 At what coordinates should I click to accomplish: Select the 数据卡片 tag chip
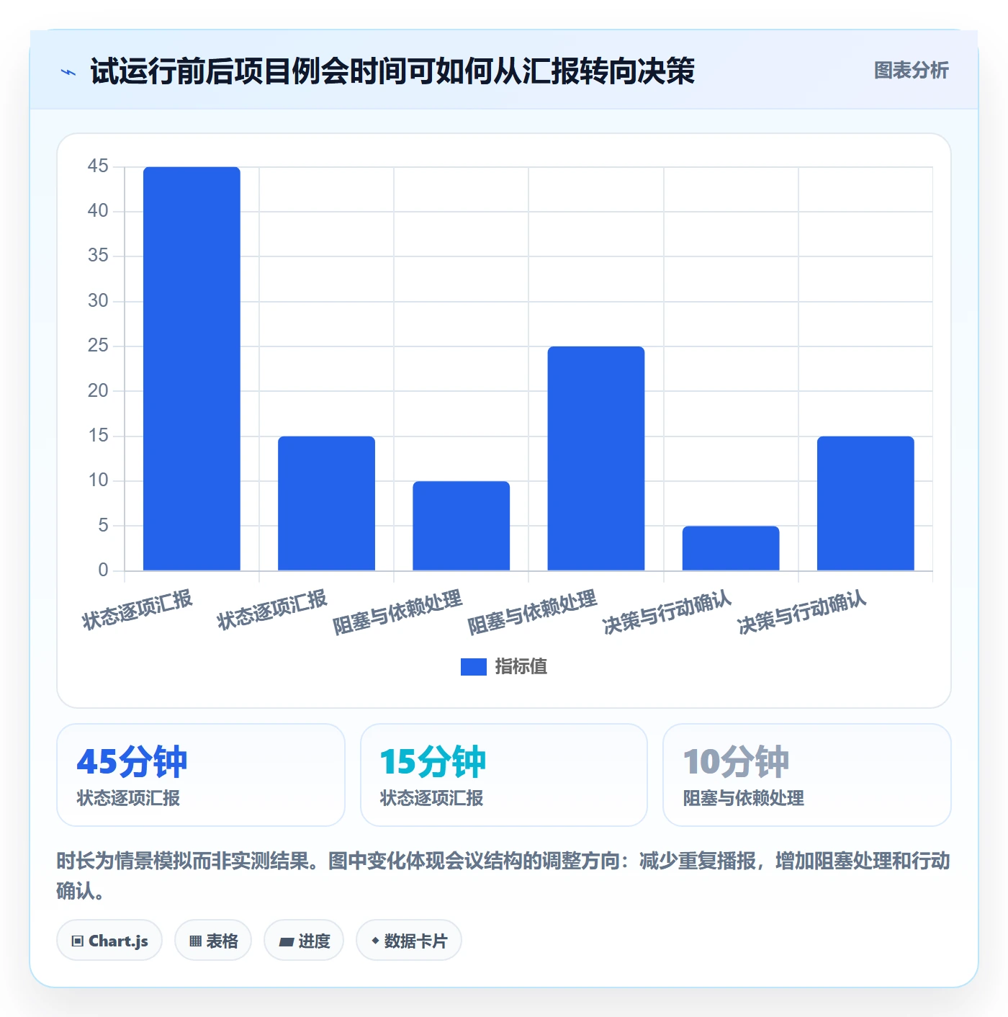tap(409, 941)
